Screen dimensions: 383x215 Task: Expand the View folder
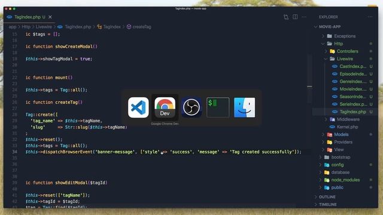coord(339,149)
